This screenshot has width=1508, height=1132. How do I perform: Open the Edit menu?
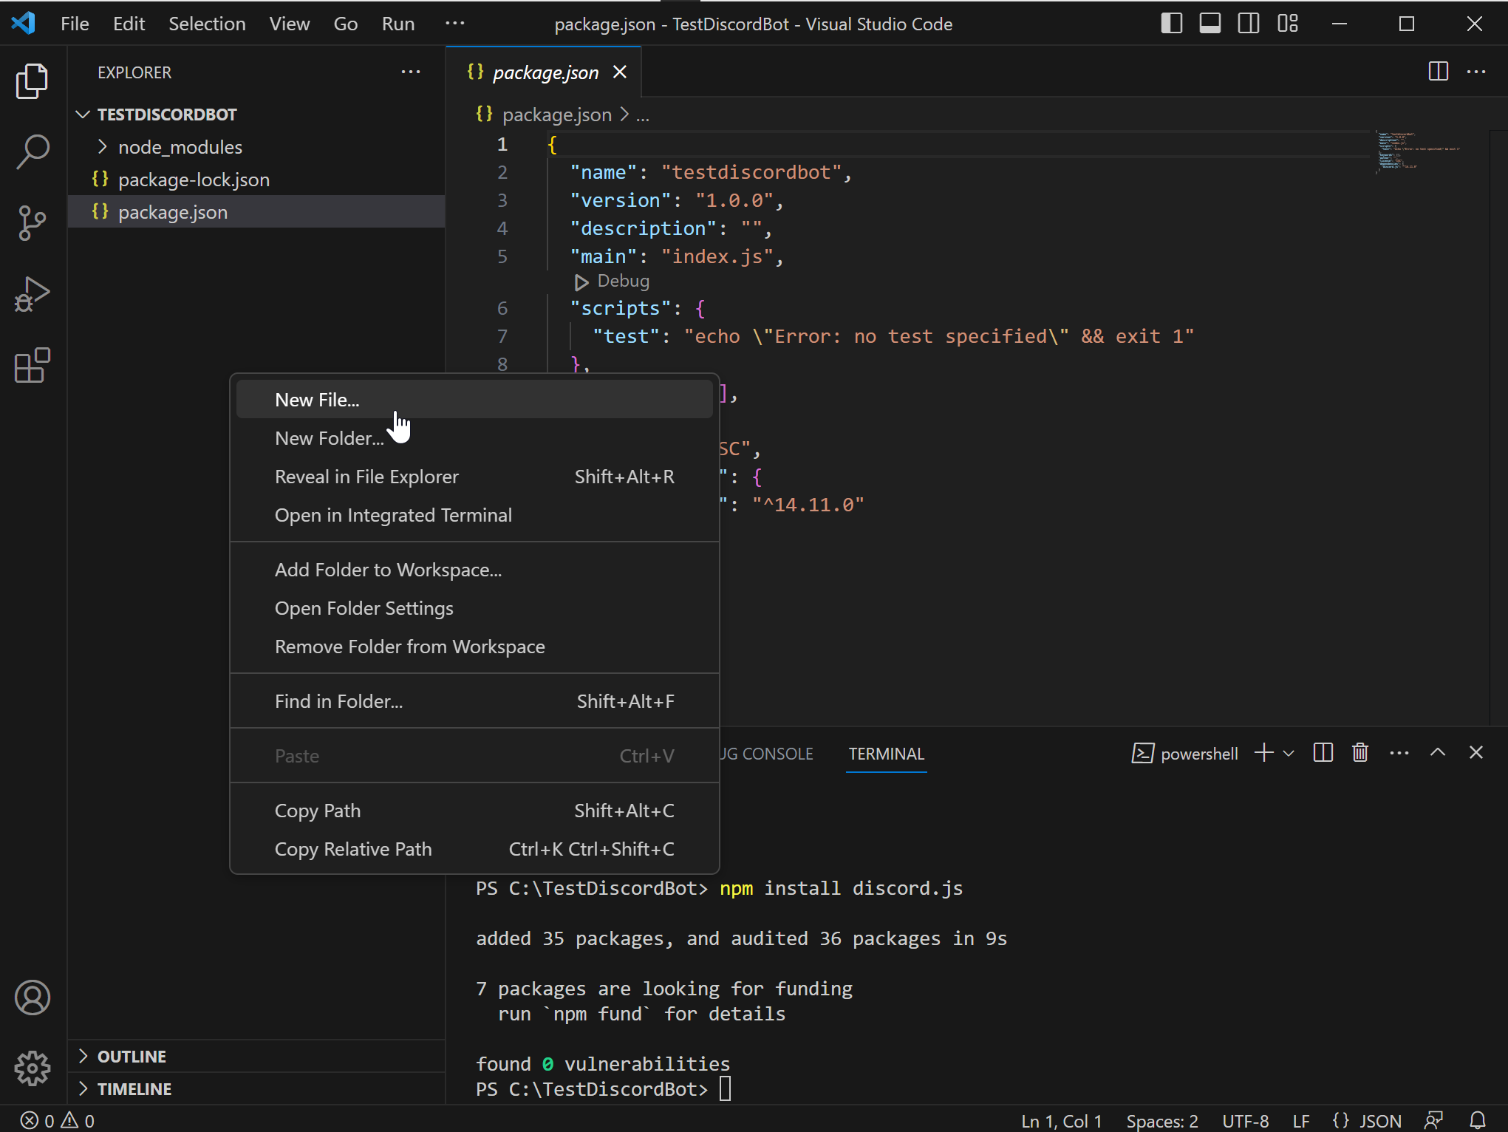[x=129, y=24]
